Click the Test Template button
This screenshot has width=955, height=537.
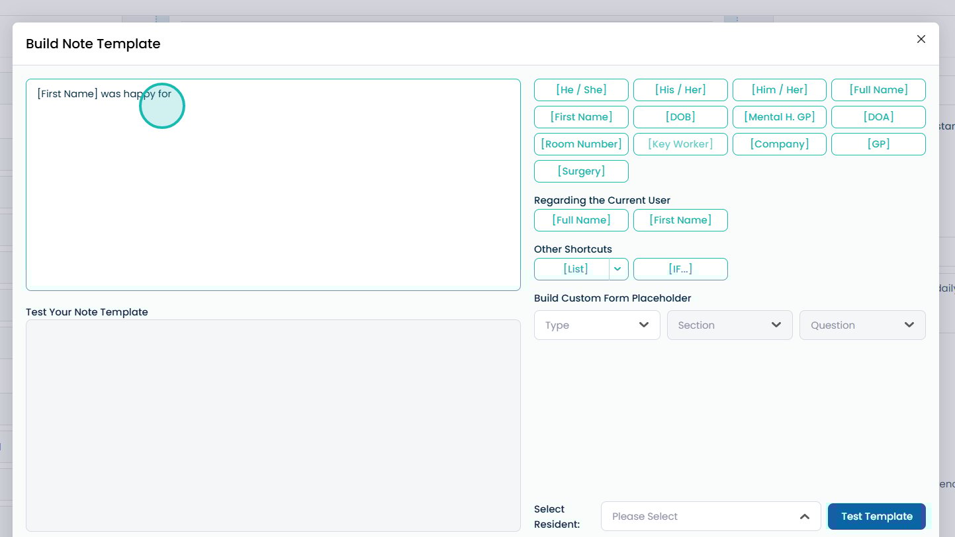click(876, 516)
